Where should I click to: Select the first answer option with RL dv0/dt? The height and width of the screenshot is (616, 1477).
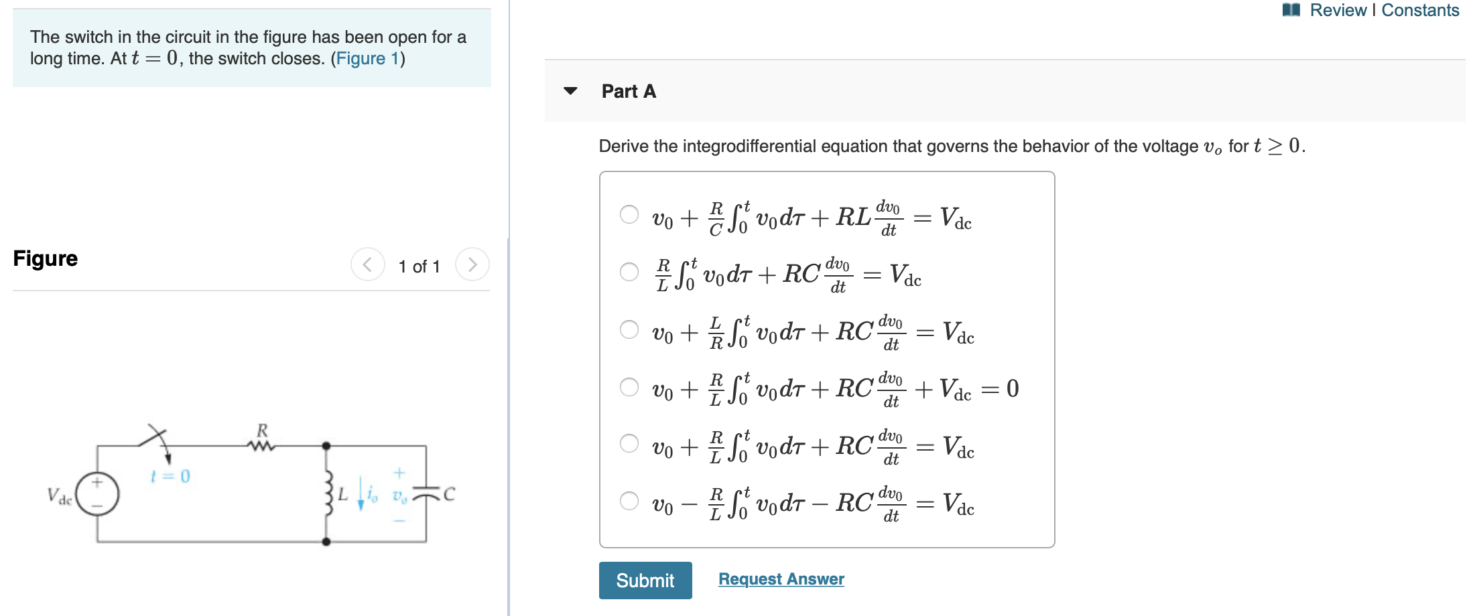point(628,214)
